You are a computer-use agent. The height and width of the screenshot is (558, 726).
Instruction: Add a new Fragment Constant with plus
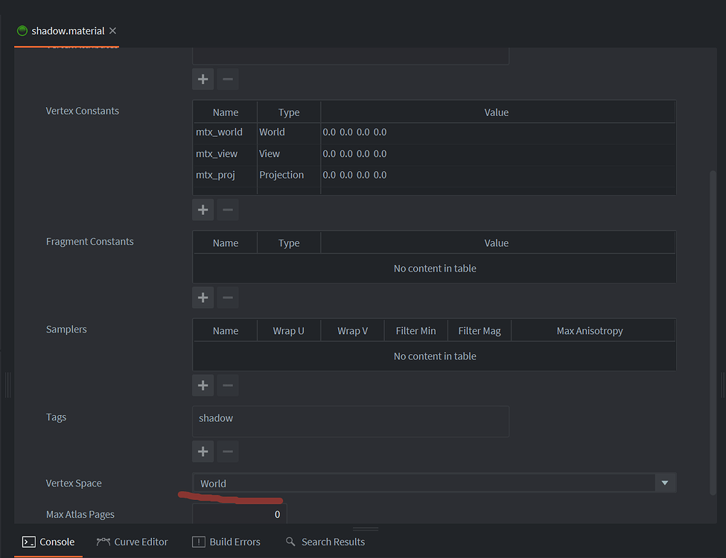coord(203,298)
